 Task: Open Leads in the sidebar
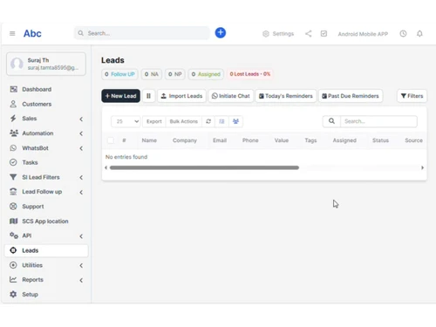[x=46, y=250]
